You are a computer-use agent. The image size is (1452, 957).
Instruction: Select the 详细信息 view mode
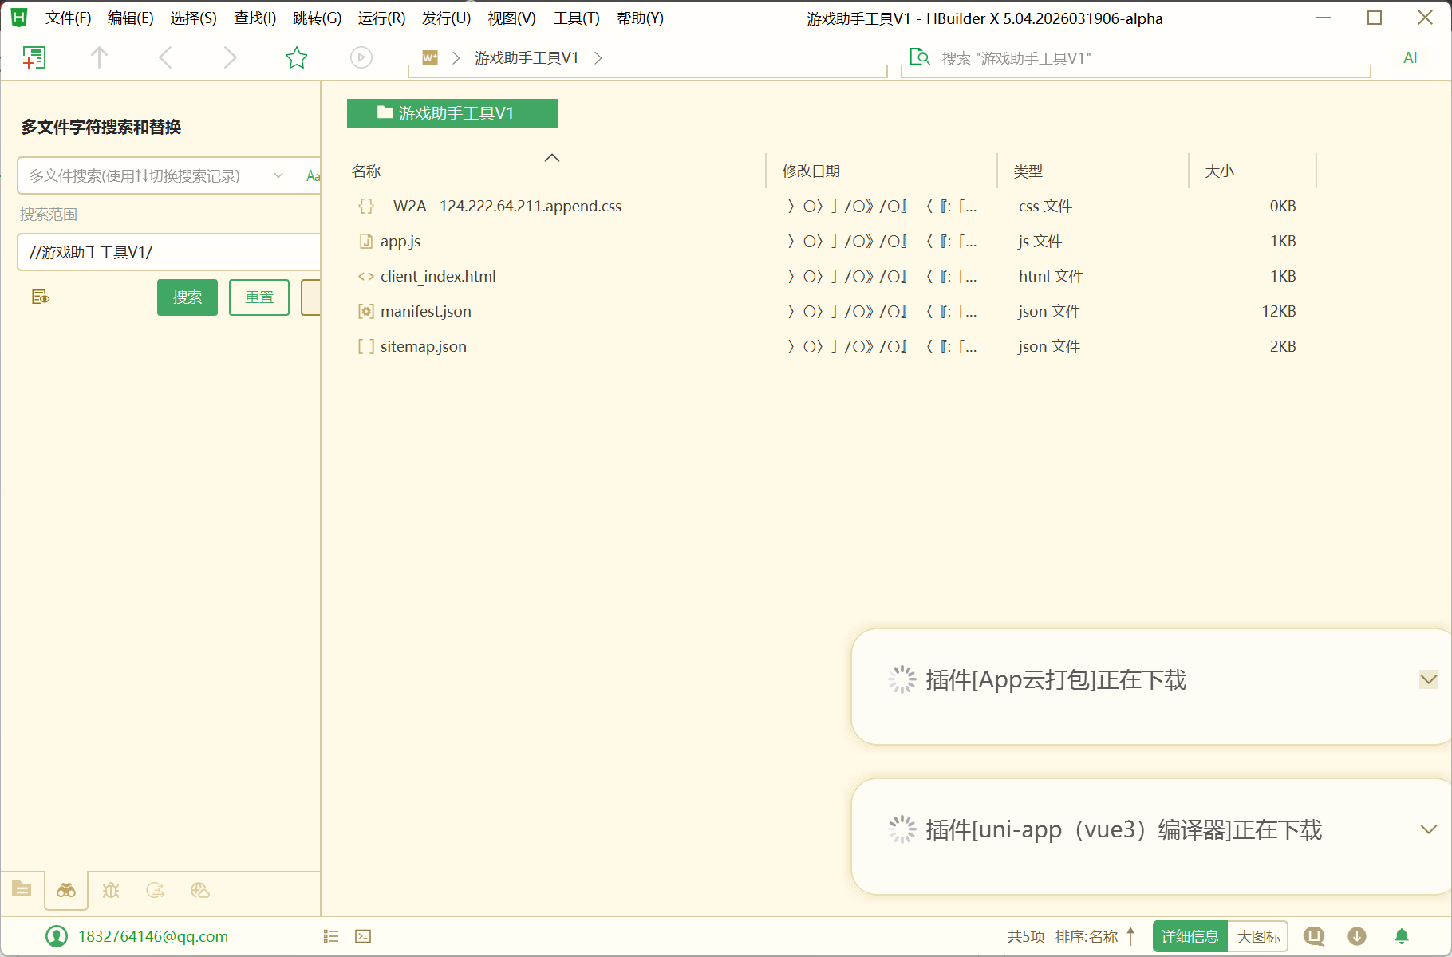point(1190,936)
